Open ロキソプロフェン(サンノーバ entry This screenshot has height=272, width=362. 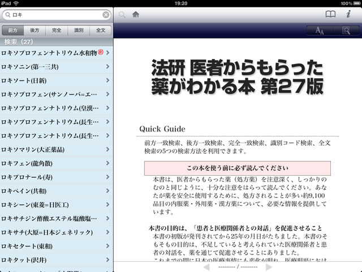pyautogui.click(x=57, y=95)
